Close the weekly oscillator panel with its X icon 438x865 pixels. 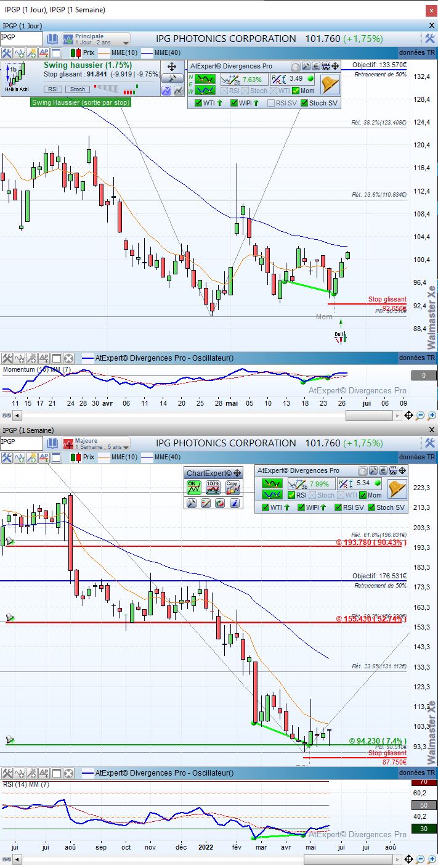point(68,773)
